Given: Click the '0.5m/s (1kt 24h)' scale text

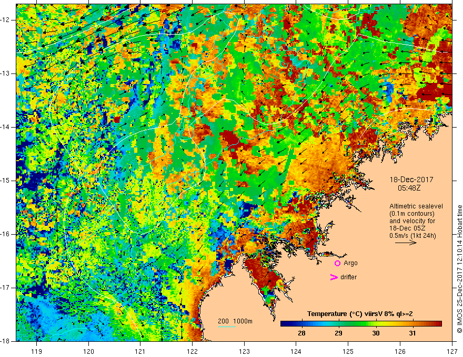Looking at the screenshot, I should (412, 236).
